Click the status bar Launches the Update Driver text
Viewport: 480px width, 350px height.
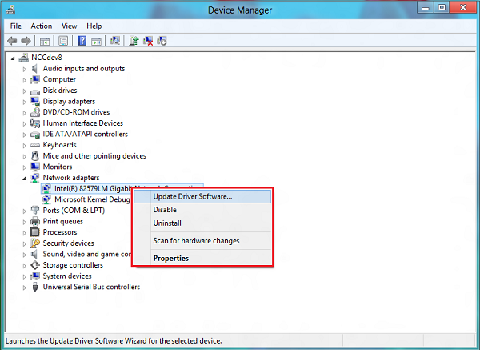(x=114, y=341)
